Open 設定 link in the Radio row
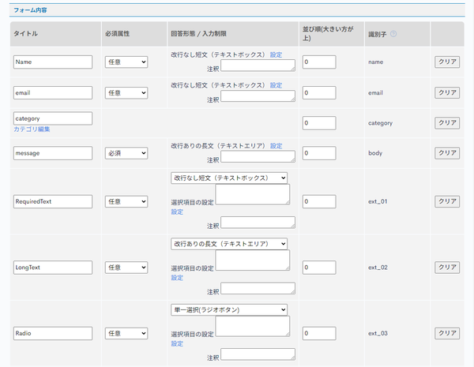Screen dimensions: 474x367 [177, 343]
